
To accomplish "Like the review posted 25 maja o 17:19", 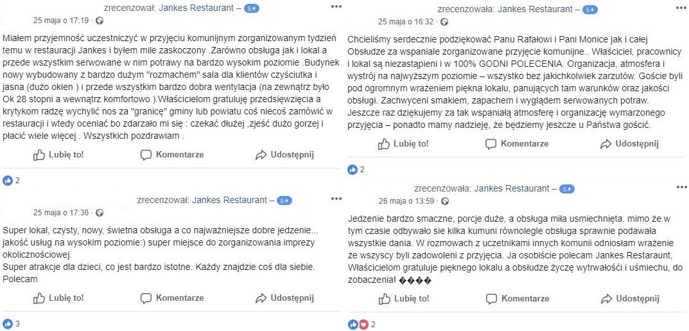I will (58, 155).
